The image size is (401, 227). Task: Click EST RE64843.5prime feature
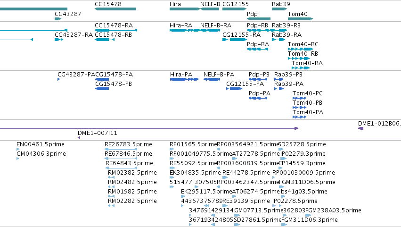click(x=122, y=168)
